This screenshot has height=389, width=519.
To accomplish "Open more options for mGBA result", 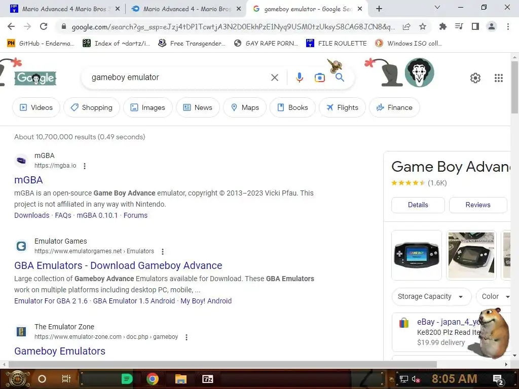I will pos(85,166).
